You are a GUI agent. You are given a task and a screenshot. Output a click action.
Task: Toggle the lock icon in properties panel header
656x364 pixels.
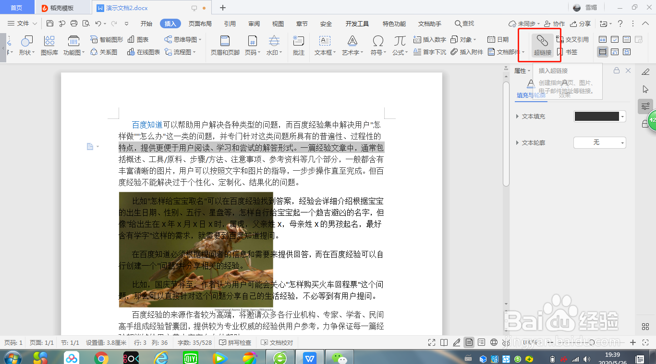pyautogui.click(x=616, y=70)
